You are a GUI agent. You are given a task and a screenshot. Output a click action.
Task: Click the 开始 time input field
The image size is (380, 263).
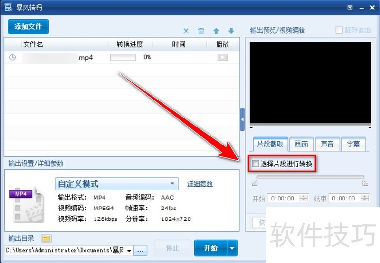(x=284, y=199)
